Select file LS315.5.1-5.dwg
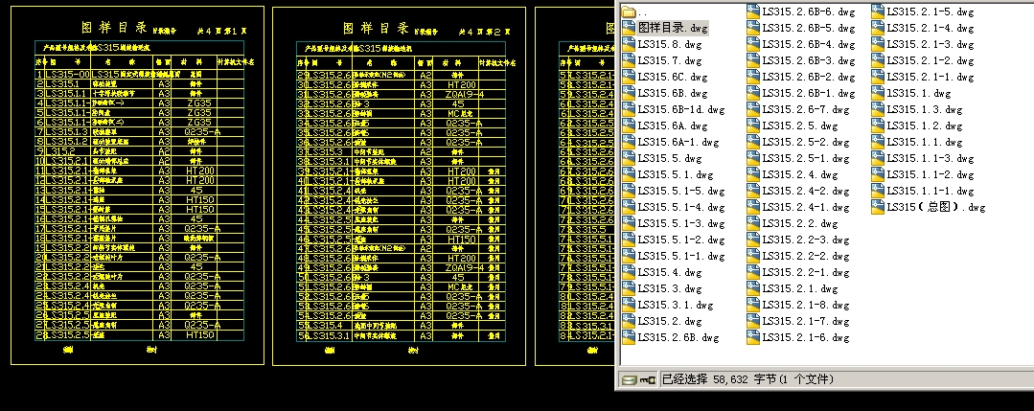Viewport: 1034px width, 411px height. pos(674,191)
